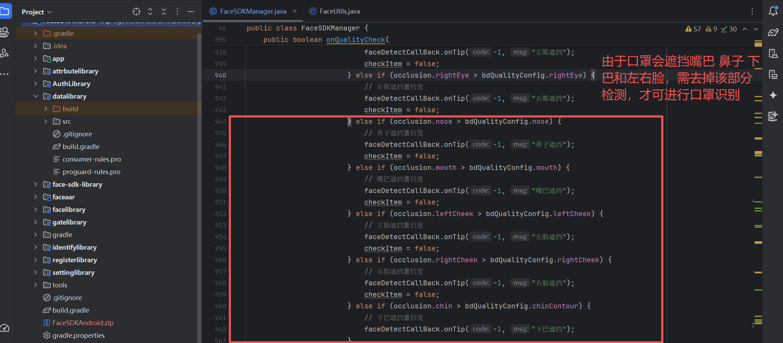Open Gemini assistant star icon
Image resolution: width=783 pixels, height=343 pixels.
click(773, 95)
